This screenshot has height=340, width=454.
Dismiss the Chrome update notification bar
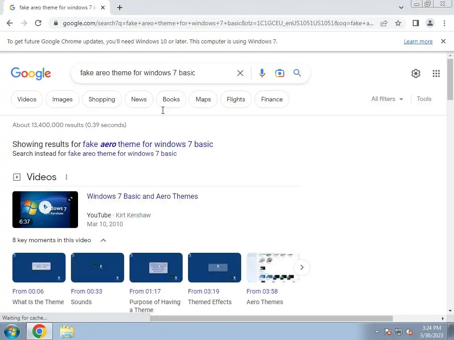pyautogui.click(x=443, y=41)
